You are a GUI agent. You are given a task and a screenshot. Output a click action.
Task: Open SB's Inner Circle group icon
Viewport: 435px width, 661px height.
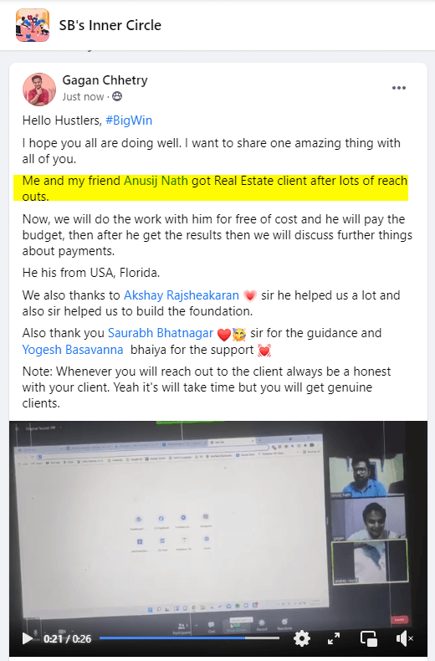(33, 25)
